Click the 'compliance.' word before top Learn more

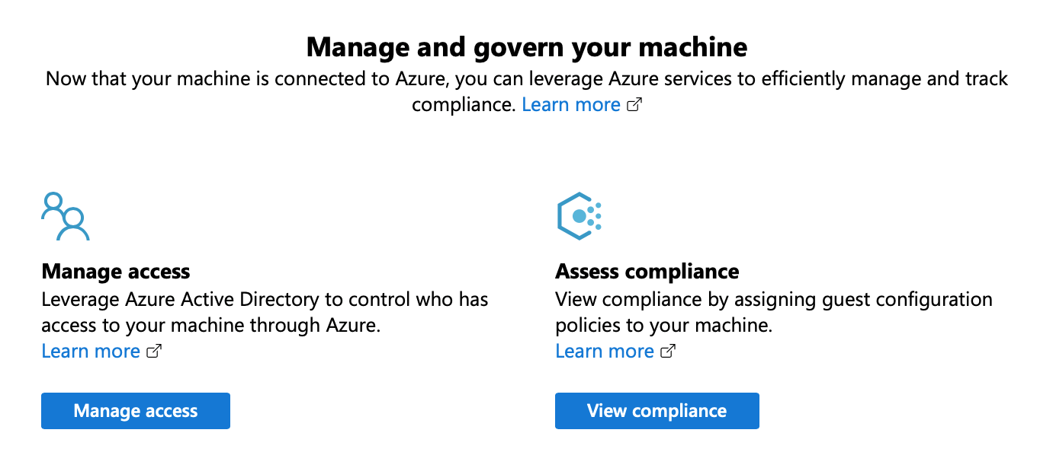click(x=464, y=105)
